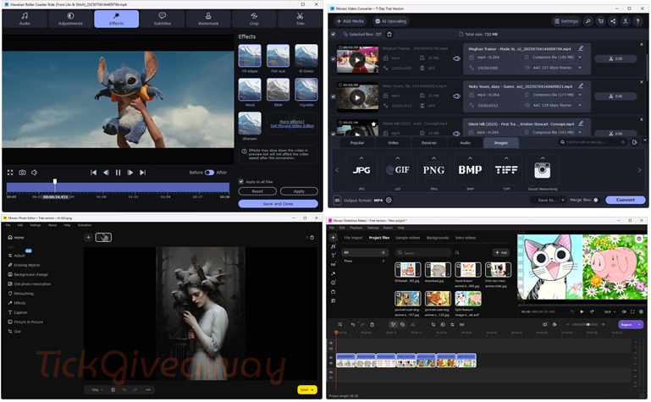Screen dimensions: 651x402
Task: Select the Social Networking format icon
Action: point(543,170)
